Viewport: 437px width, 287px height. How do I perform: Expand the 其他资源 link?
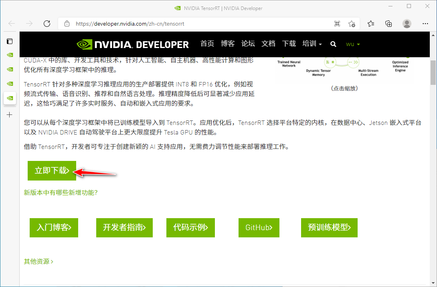38,261
